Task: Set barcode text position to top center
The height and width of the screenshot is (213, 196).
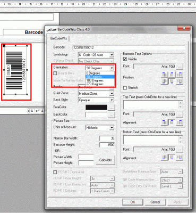Action: click(172, 75)
